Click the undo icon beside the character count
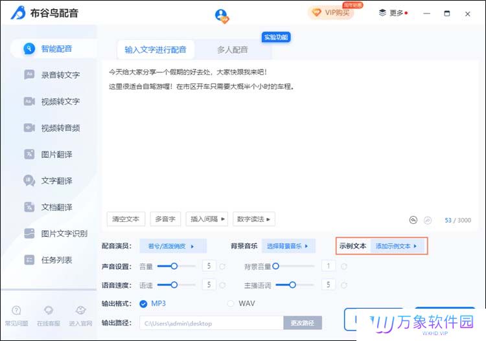The height and width of the screenshot is (341, 486). 413,220
